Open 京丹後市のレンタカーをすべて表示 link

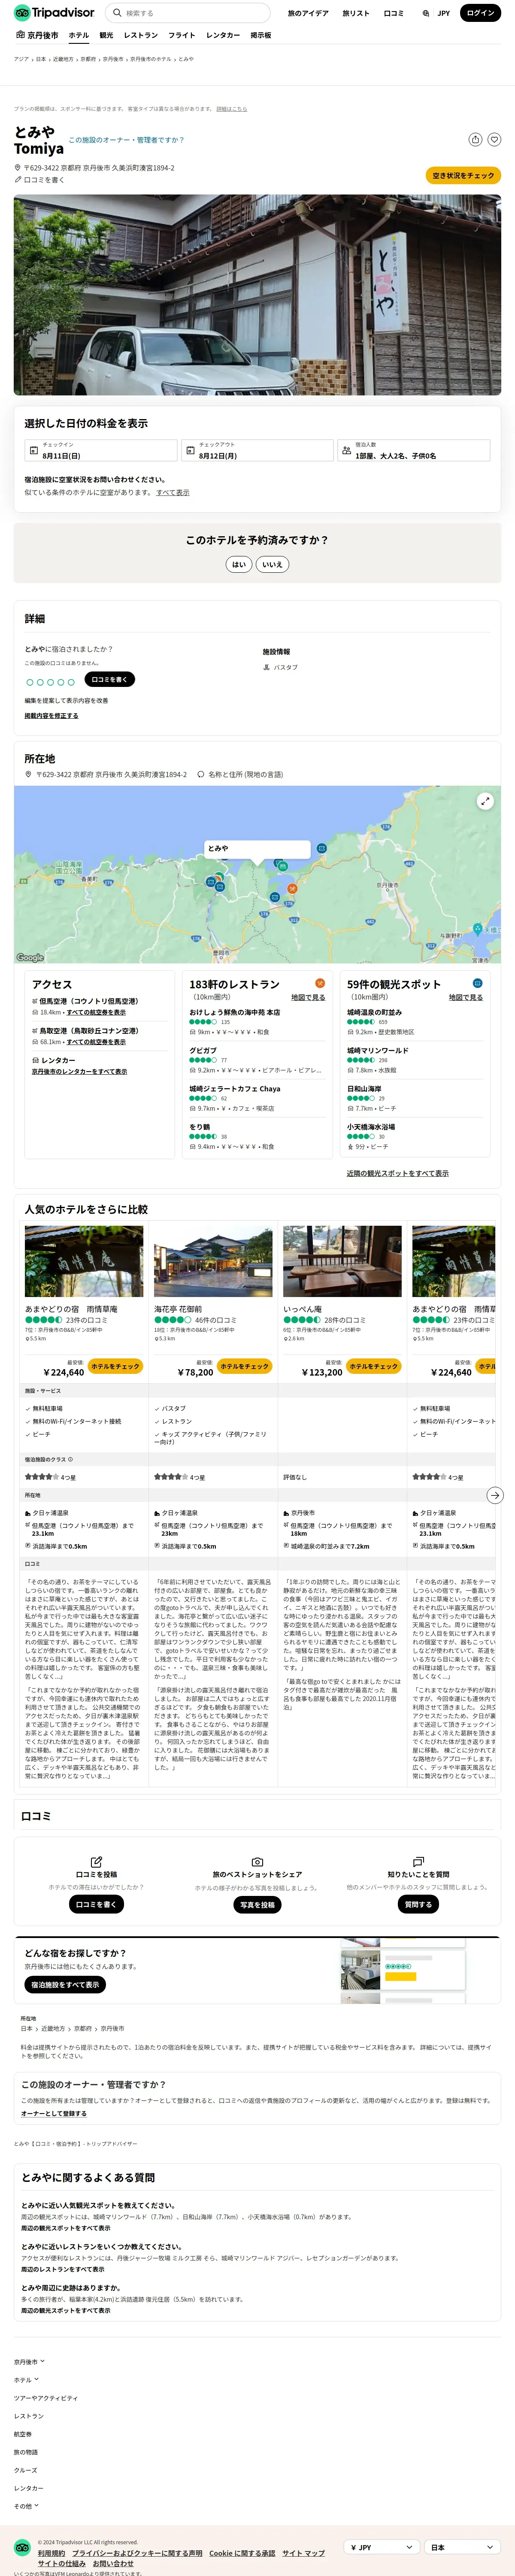click(x=79, y=1071)
